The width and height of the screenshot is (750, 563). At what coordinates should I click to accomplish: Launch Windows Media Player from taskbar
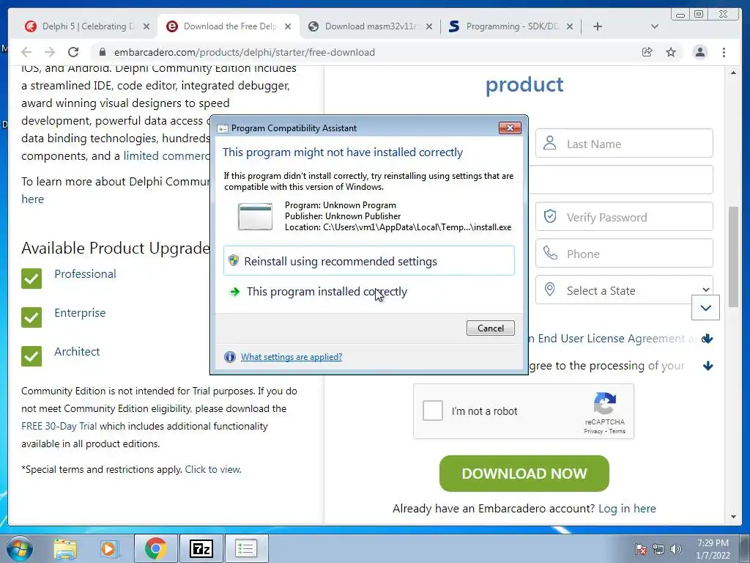(x=109, y=548)
